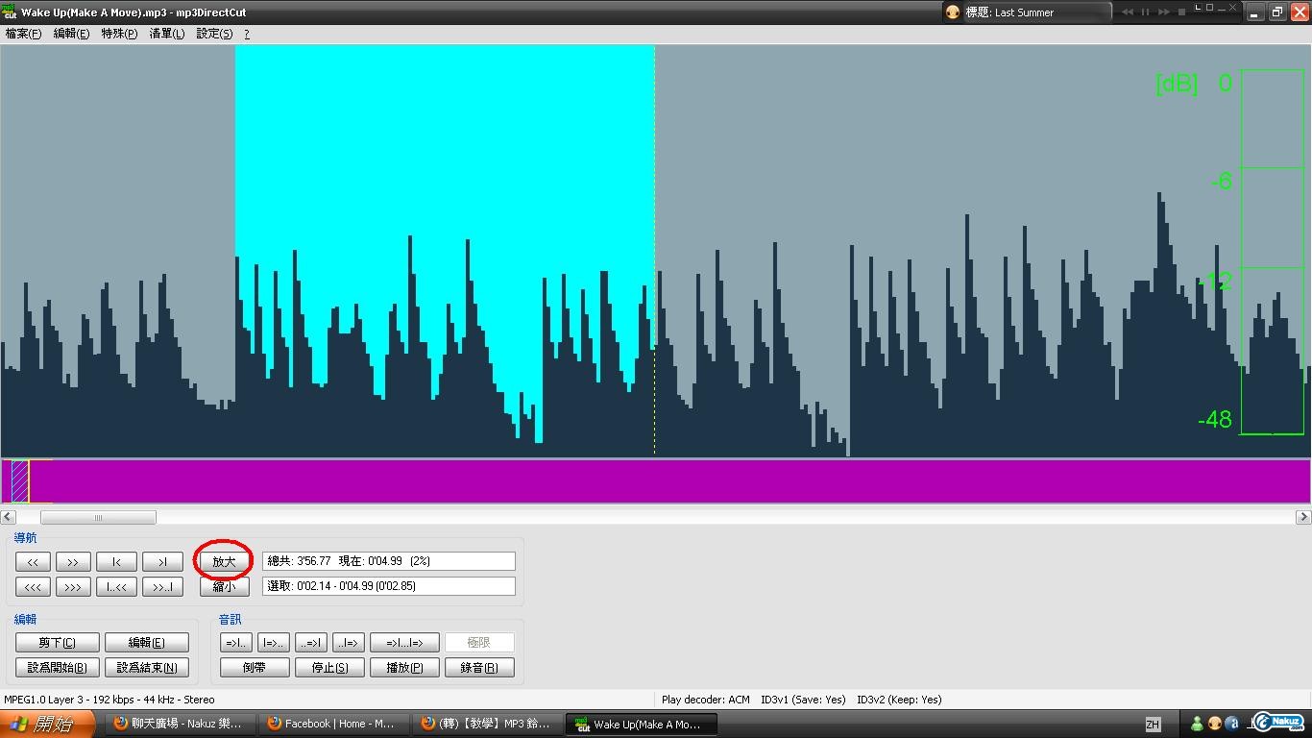Set selection start with 設為開始(B)
Image resolution: width=1312 pixels, height=738 pixels.
(x=57, y=668)
